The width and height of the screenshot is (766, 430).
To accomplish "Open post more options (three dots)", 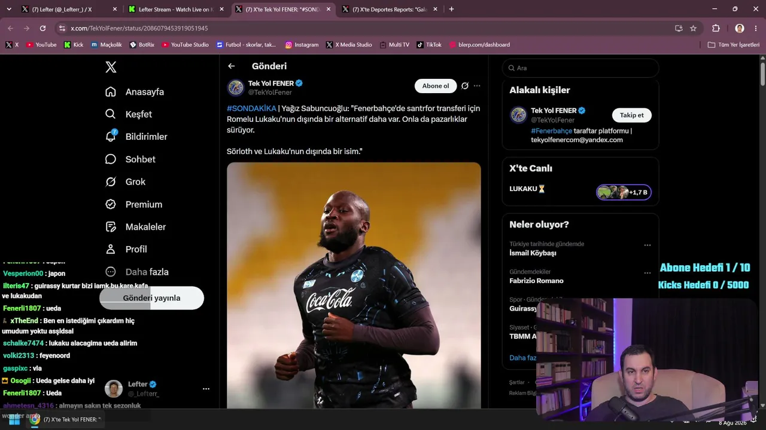I will point(477,86).
